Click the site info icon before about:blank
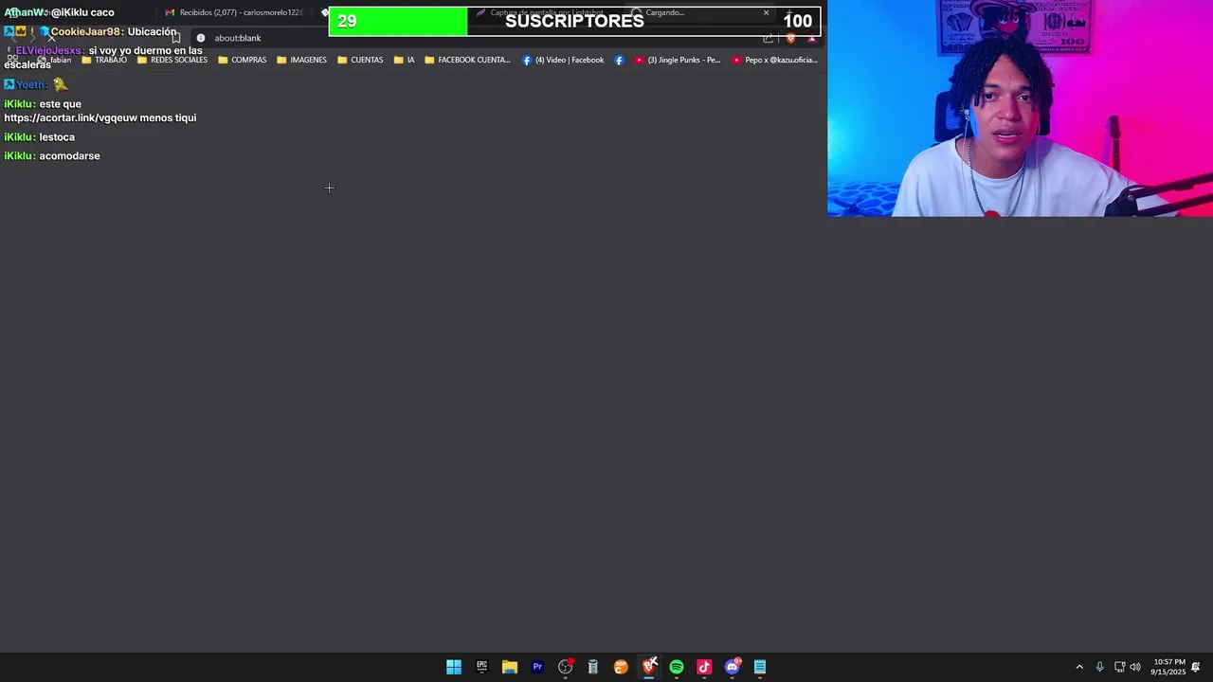 tap(201, 38)
